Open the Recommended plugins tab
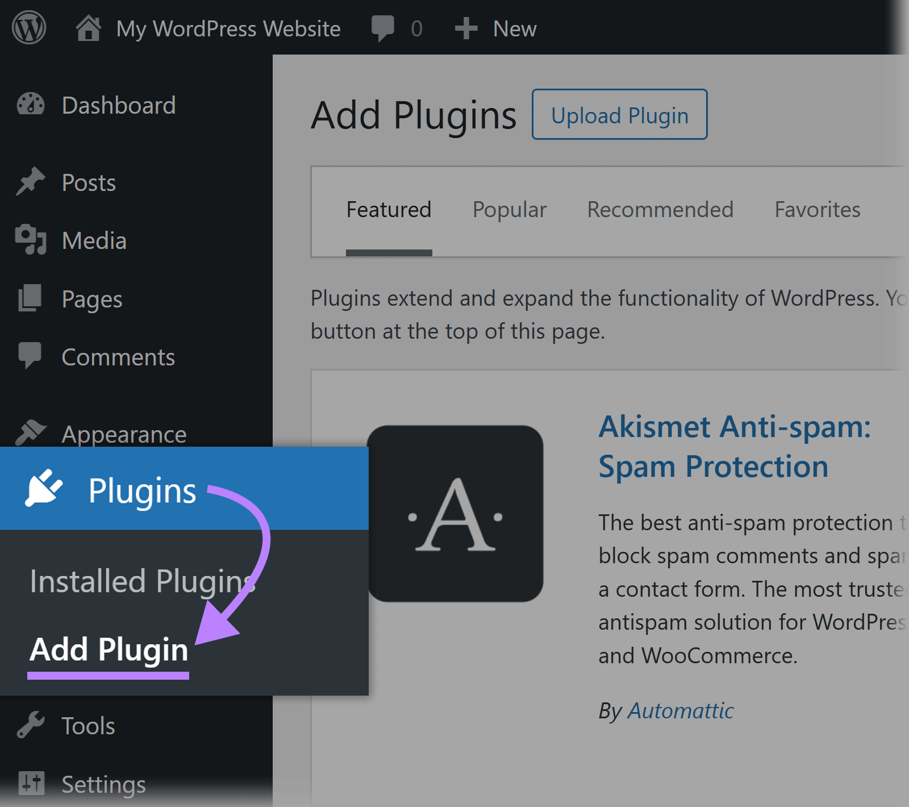Viewport: 909px width, 807px height. coord(660,209)
